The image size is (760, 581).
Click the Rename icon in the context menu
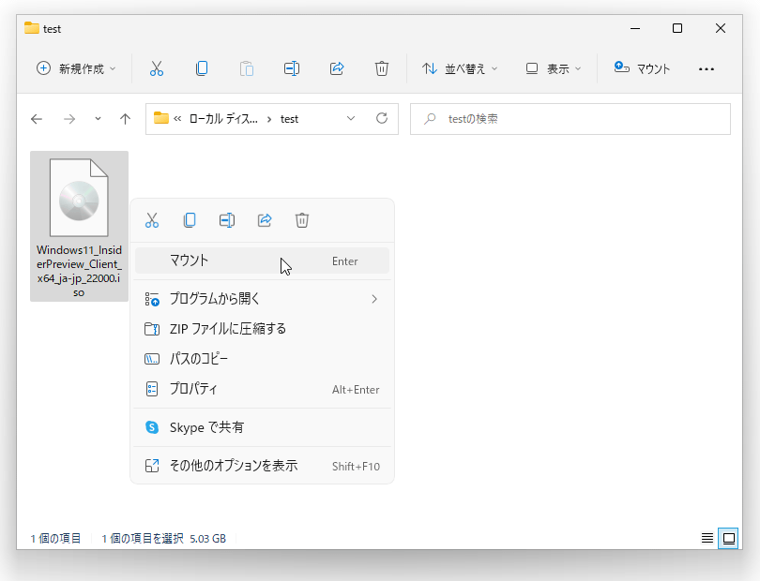227,220
